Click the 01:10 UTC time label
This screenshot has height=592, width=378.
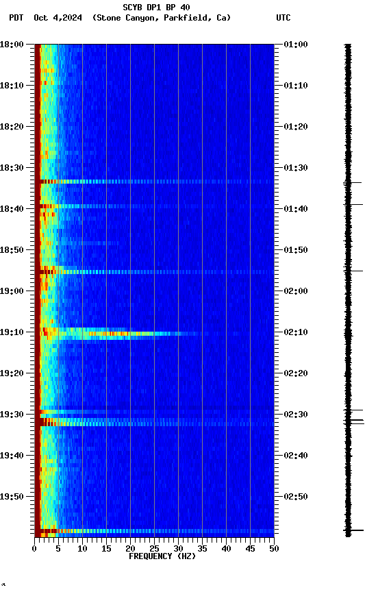296,86
